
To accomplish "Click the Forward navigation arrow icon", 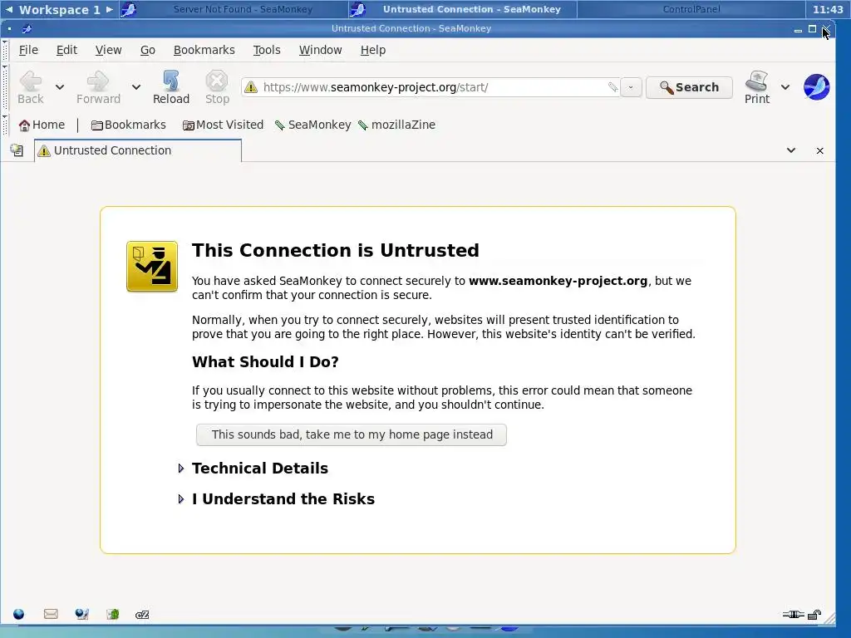I will pos(98,81).
